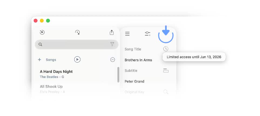Image resolution: width=260 pixels, height=116 pixels.
Task: Click inside the song search field
Action: point(76,44)
